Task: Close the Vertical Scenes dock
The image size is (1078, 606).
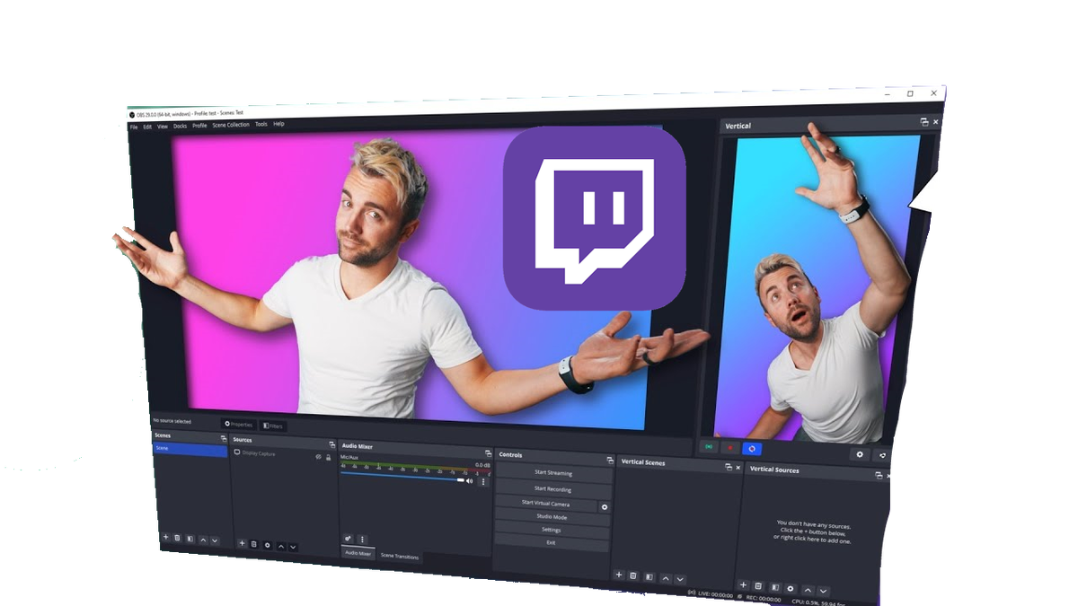Action: tap(738, 468)
